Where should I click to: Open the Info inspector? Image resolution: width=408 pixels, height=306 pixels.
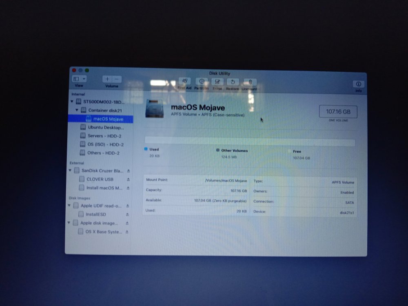359,84
